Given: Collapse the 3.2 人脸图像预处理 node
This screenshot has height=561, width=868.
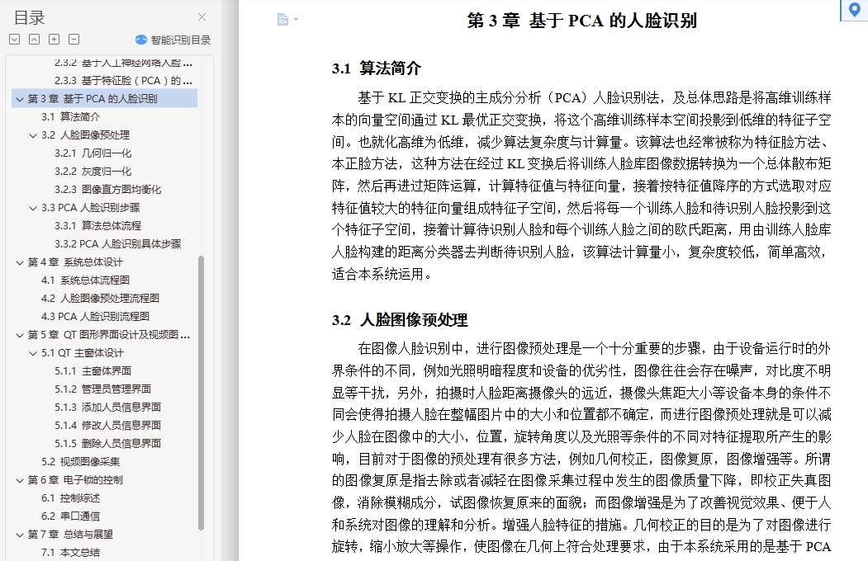Looking at the screenshot, I should click(33, 135).
